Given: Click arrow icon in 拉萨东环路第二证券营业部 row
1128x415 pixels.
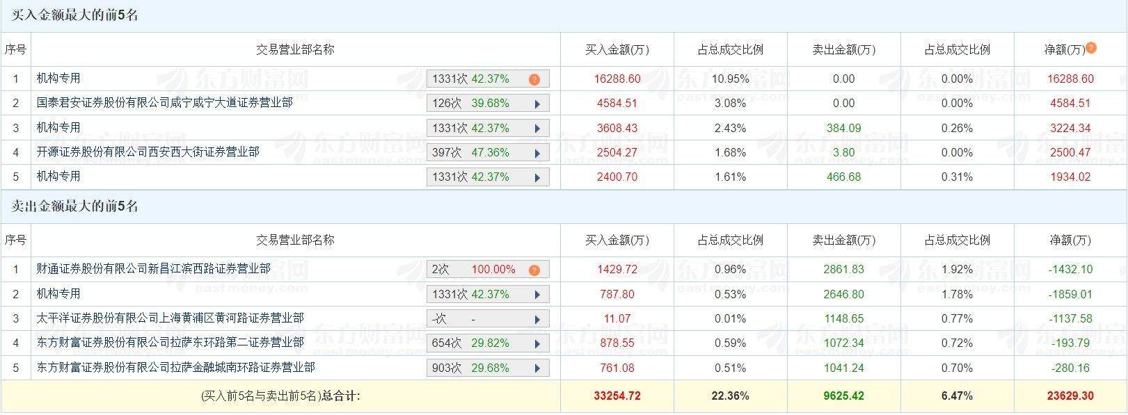Looking at the screenshot, I should click(x=537, y=343).
